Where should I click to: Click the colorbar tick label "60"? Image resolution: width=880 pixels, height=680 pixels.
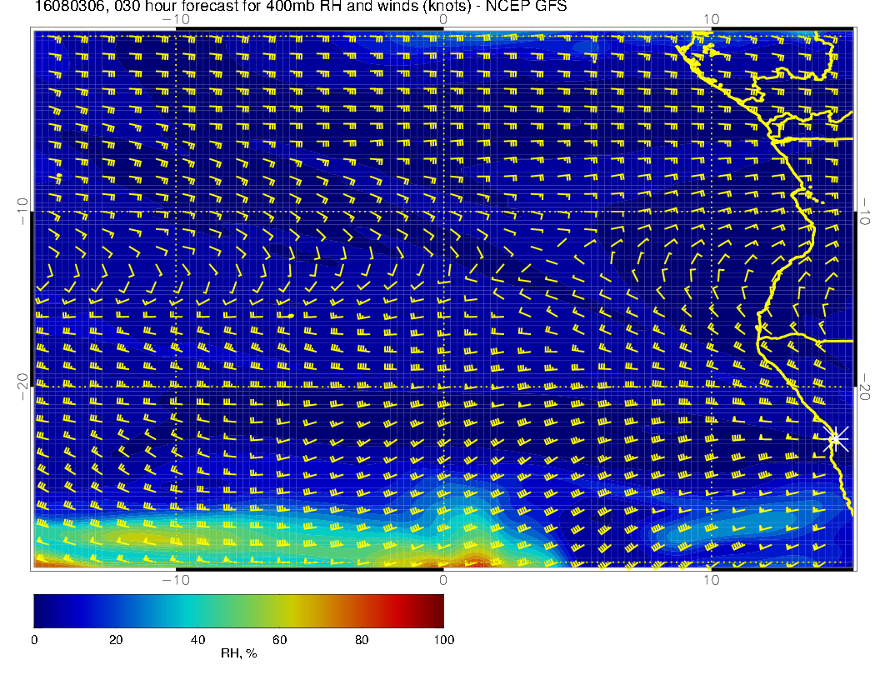coord(280,640)
